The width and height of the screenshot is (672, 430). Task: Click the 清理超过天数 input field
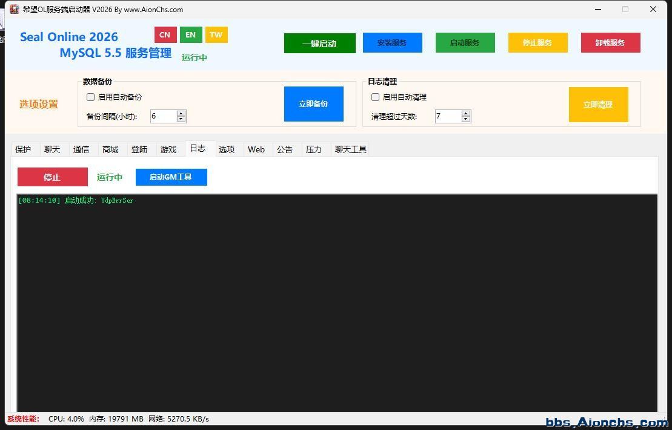(x=448, y=116)
